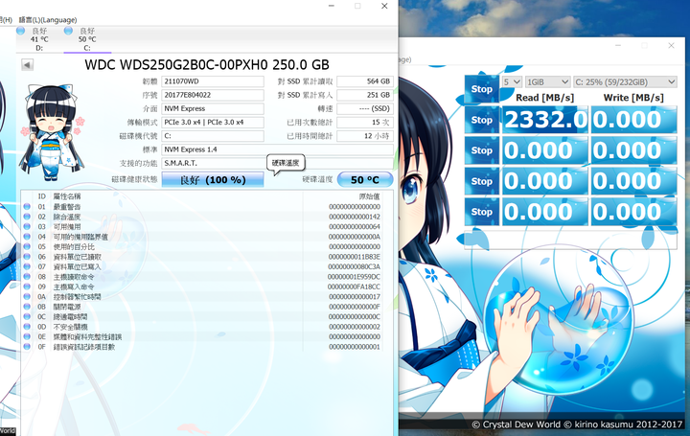The height and width of the screenshot is (436, 690).
Task: Switch to the C: disk tab at 50 °C
Action: pyautogui.click(x=87, y=39)
